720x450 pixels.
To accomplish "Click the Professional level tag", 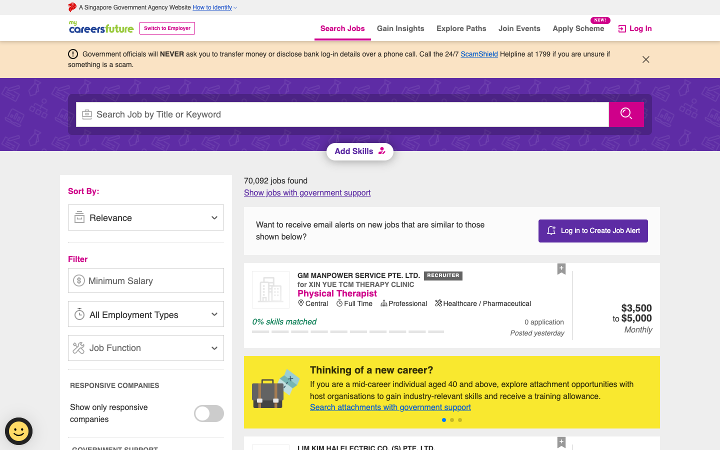I will point(404,303).
